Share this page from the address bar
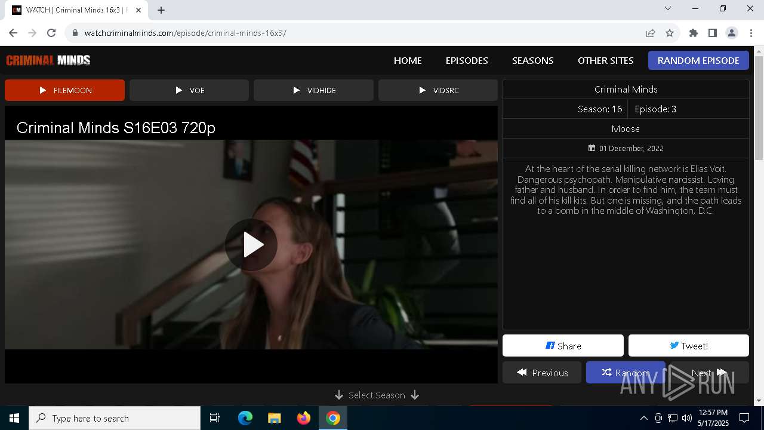 click(x=651, y=33)
